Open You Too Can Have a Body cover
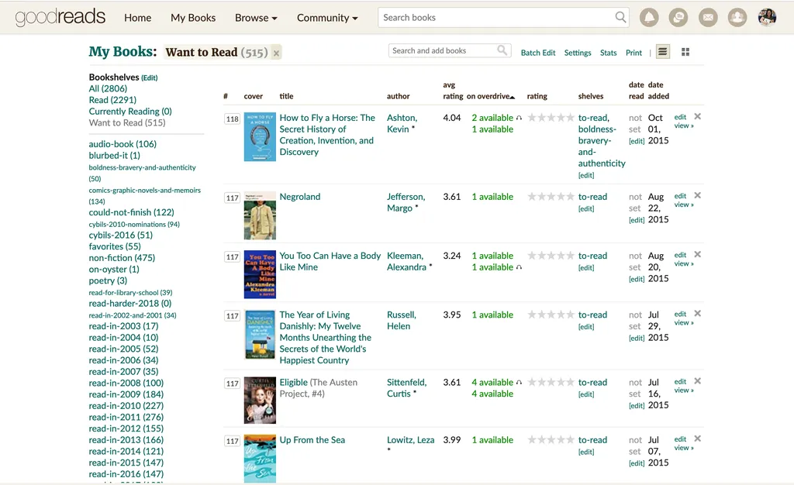The image size is (794, 485). click(x=260, y=274)
